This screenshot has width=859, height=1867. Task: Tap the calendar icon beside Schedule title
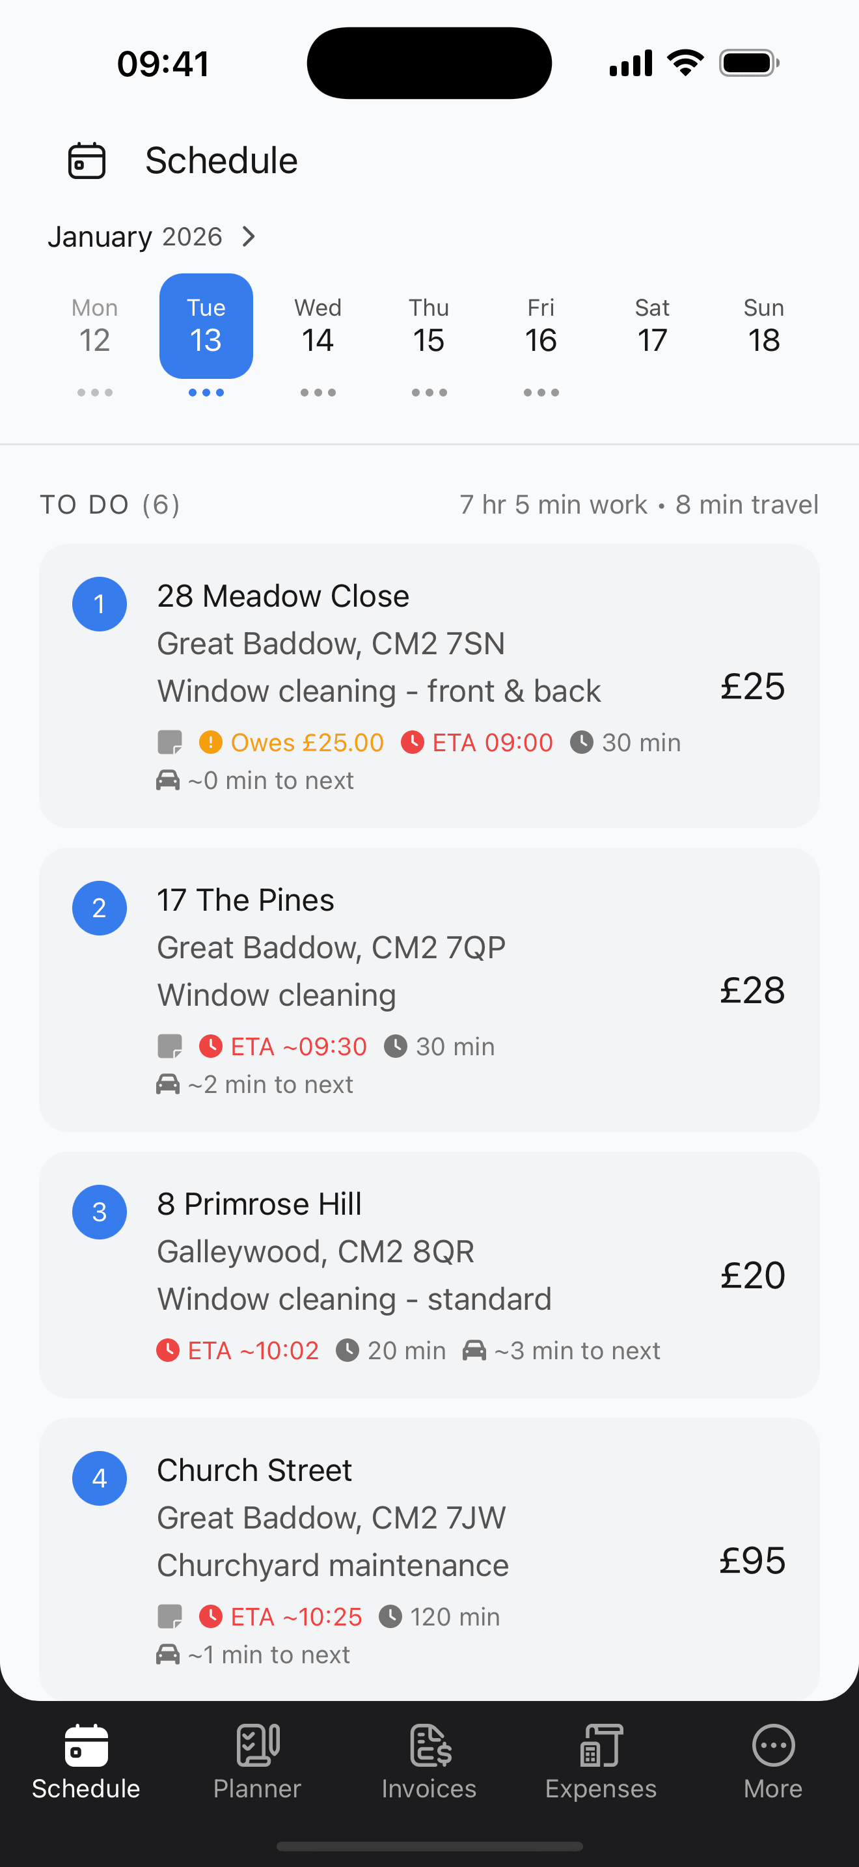click(87, 160)
